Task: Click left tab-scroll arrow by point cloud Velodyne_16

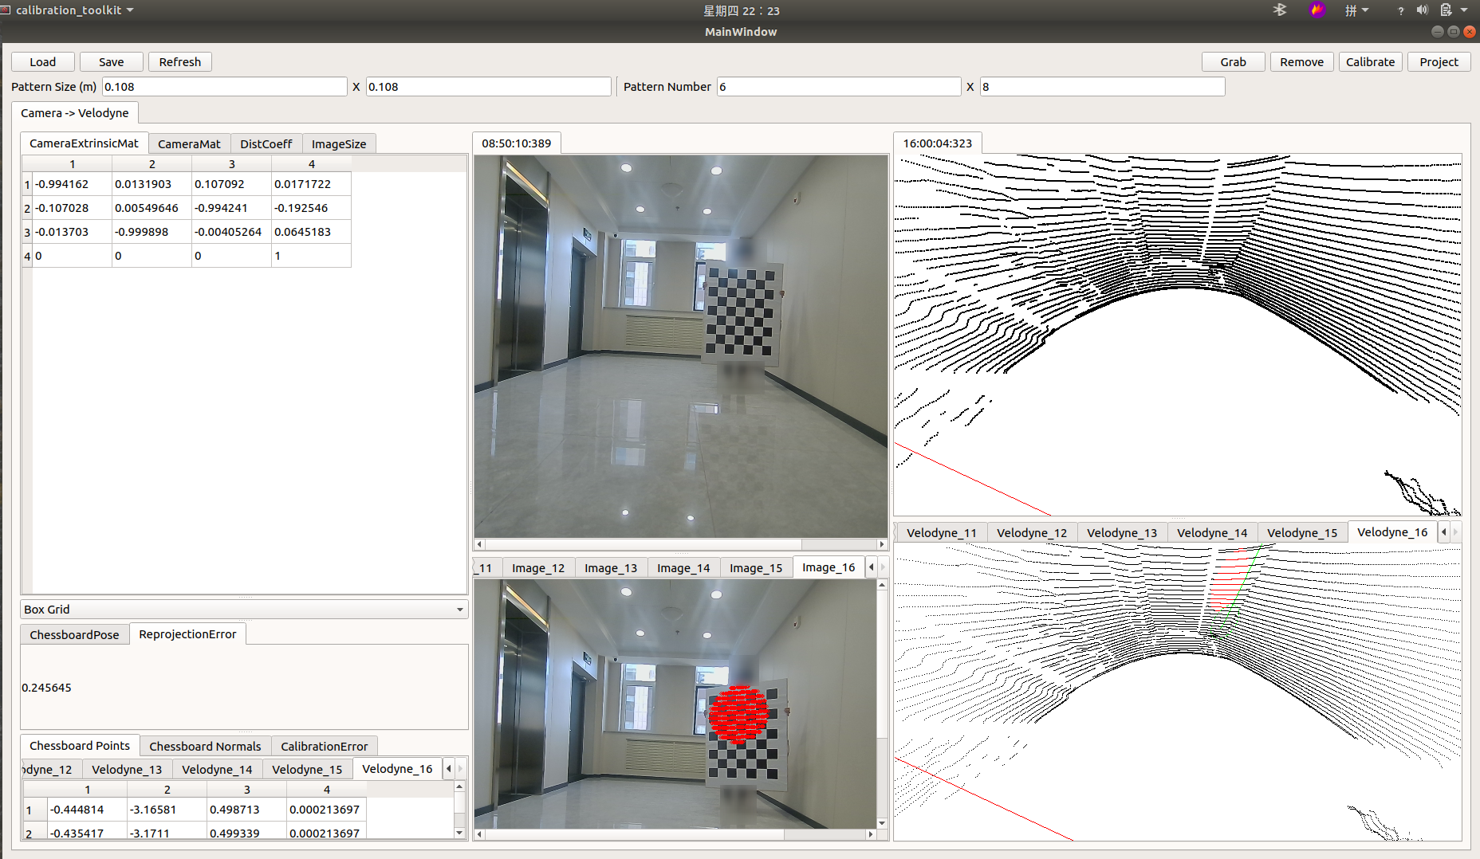Action: pyautogui.click(x=1444, y=532)
